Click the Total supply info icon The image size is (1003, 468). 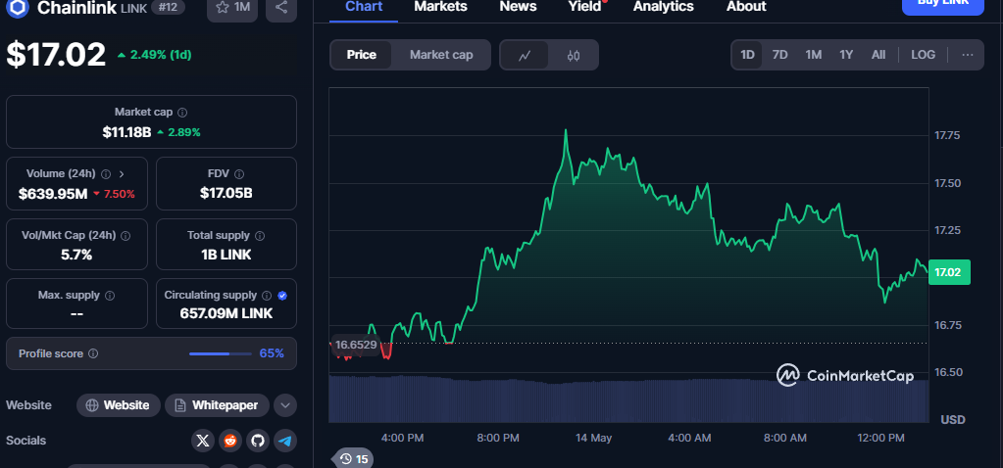pyautogui.click(x=260, y=236)
